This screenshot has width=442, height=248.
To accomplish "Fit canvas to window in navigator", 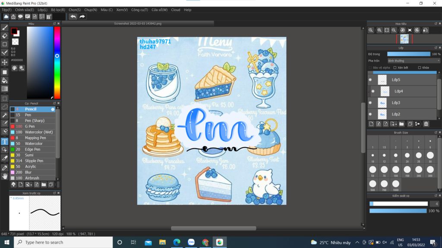I will pyautogui.click(x=387, y=30).
